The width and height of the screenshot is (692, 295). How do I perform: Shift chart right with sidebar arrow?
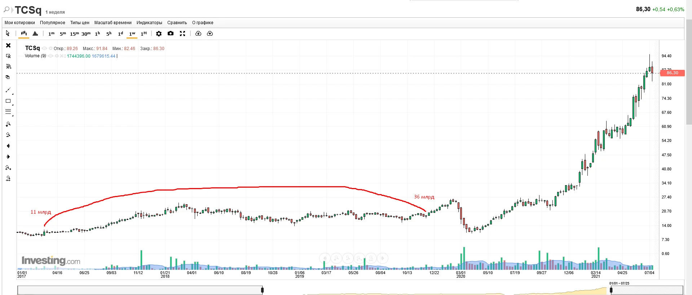click(8, 157)
